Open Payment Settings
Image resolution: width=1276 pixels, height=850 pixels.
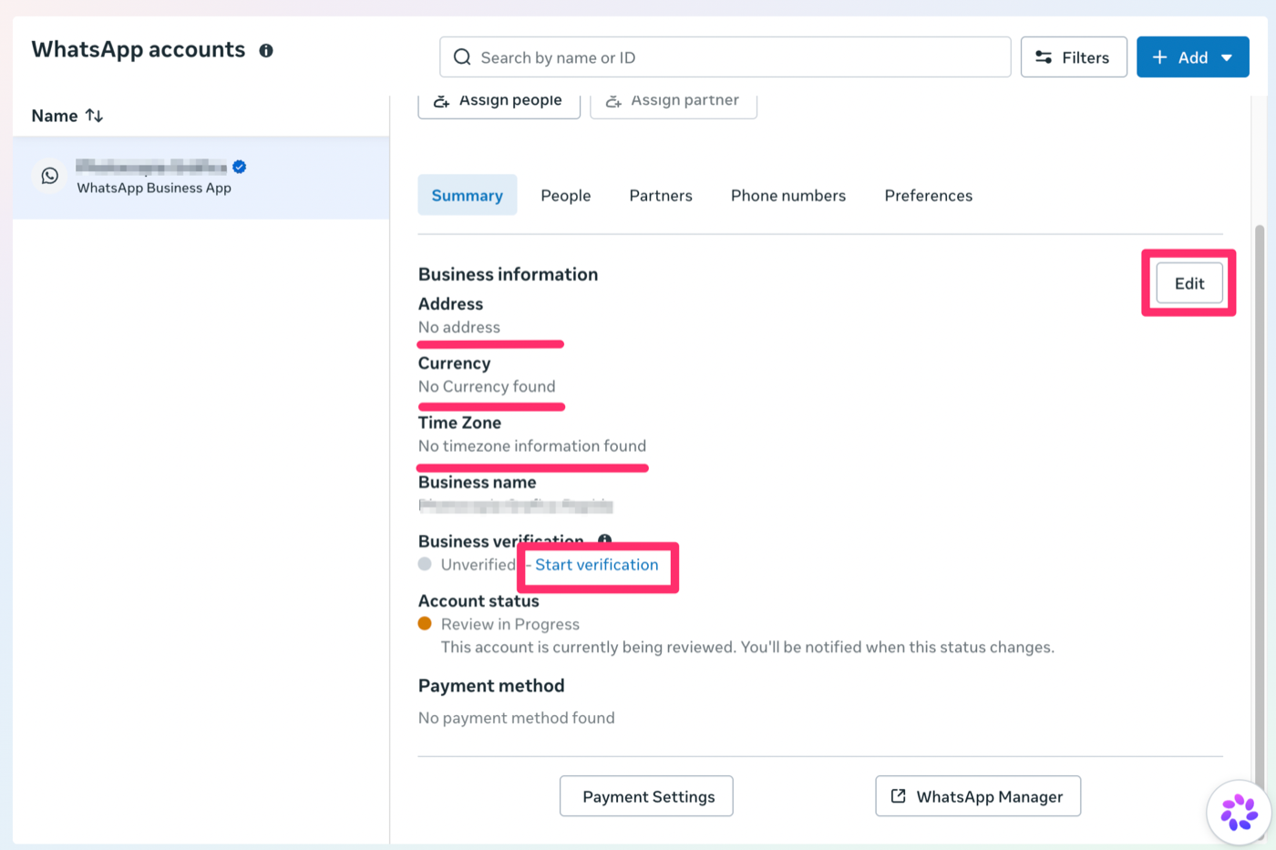coord(646,796)
